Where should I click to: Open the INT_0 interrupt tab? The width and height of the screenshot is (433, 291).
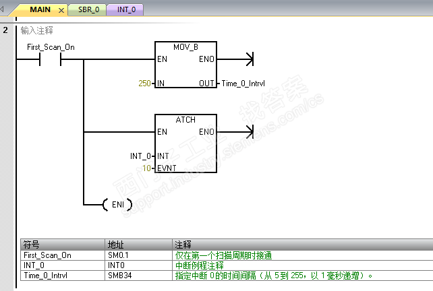(126, 9)
